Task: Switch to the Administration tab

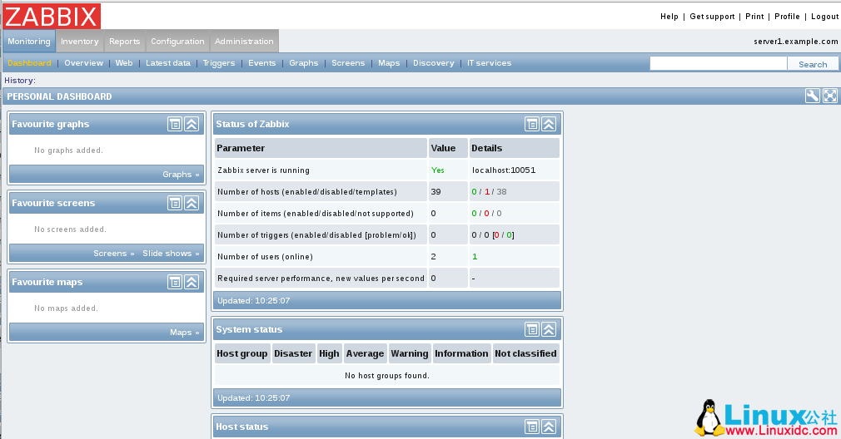Action: tap(244, 41)
